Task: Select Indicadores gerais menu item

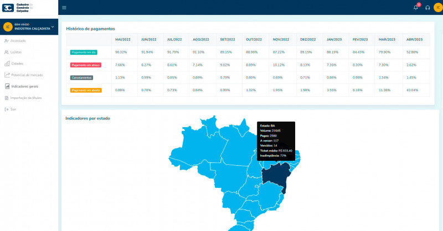Action: pyautogui.click(x=24, y=86)
